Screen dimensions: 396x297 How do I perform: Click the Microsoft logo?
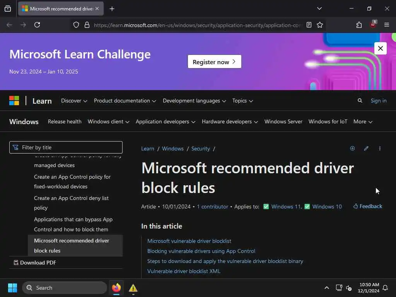(14, 101)
